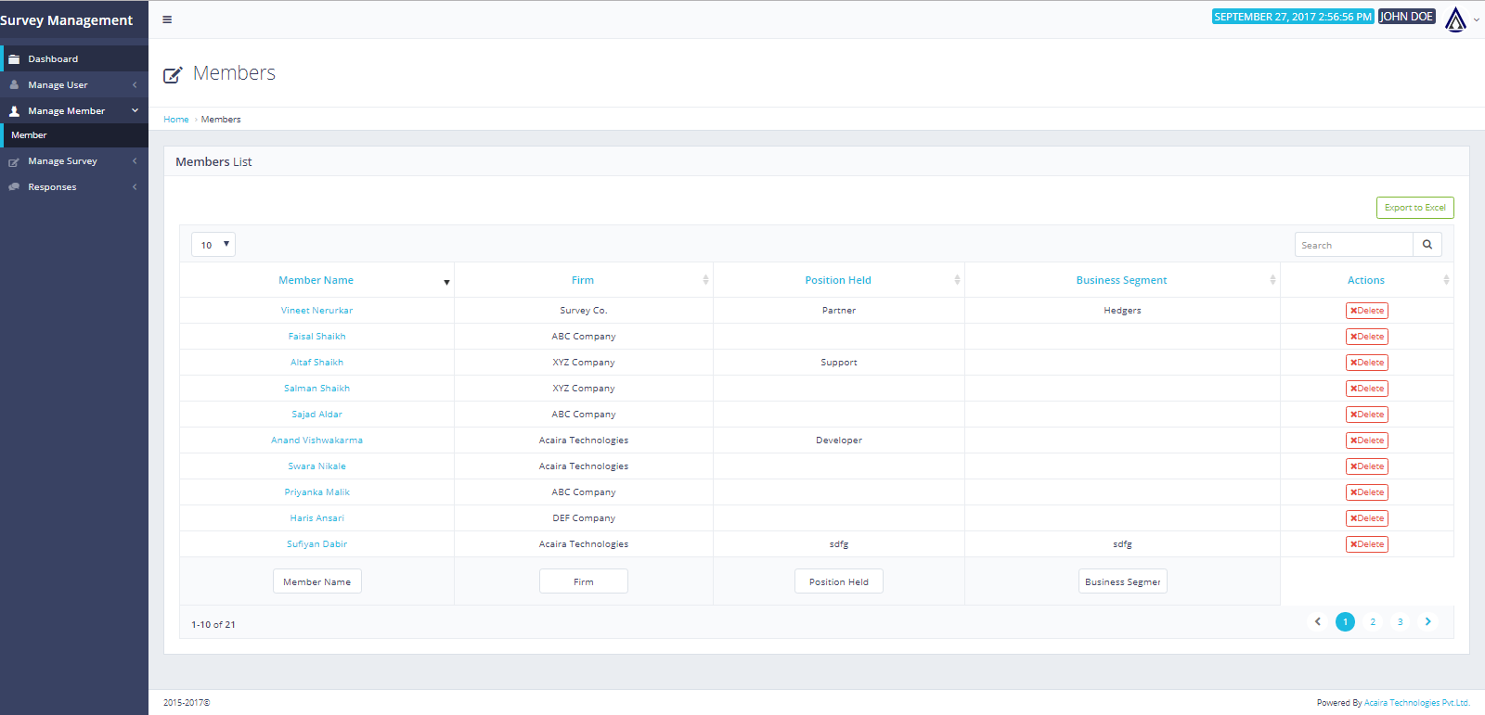Click the Search input field

pos(1353,245)
